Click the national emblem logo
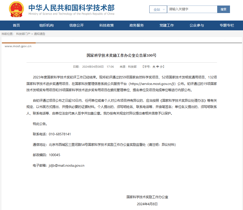 [x=17, y=9]
